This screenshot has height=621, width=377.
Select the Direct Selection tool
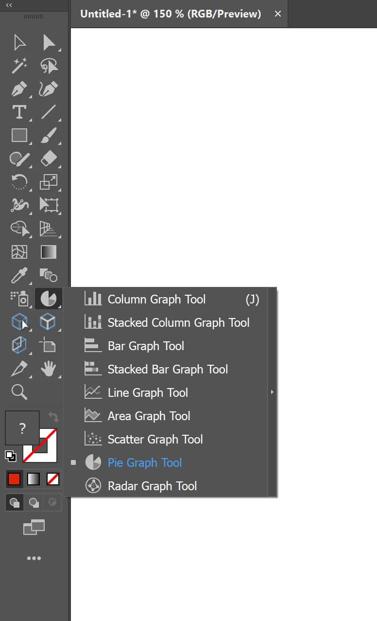point(49,42)
